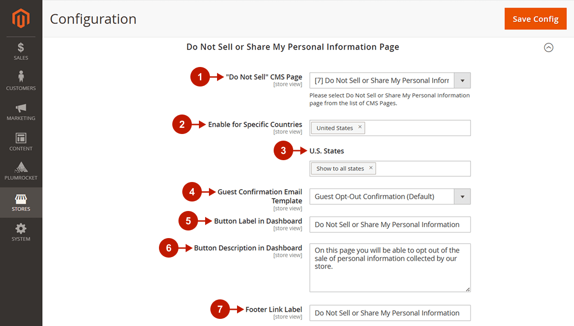Open Guest Confirmation Email Template dropdown
574x326 pixels.
[x=390, y=196]
